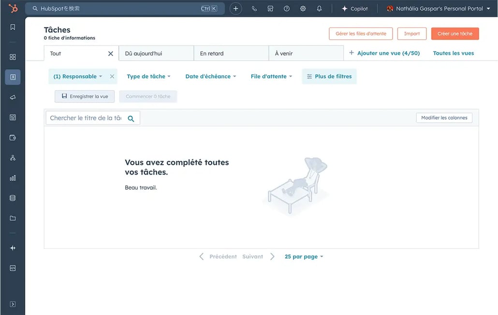This screenshot has width=498, height=315.
Task: Close the Tout tab view
Action: tap(111, 54)
